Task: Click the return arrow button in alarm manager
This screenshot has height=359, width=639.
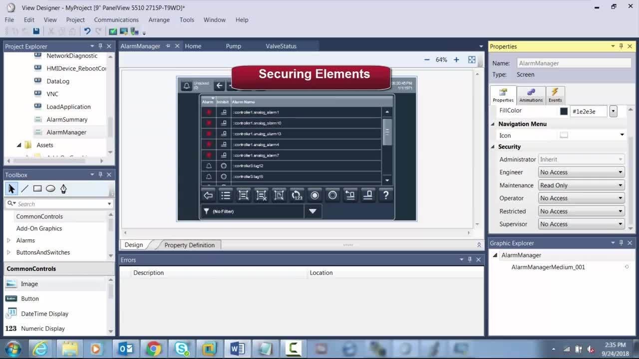Action: click(208, 195)
